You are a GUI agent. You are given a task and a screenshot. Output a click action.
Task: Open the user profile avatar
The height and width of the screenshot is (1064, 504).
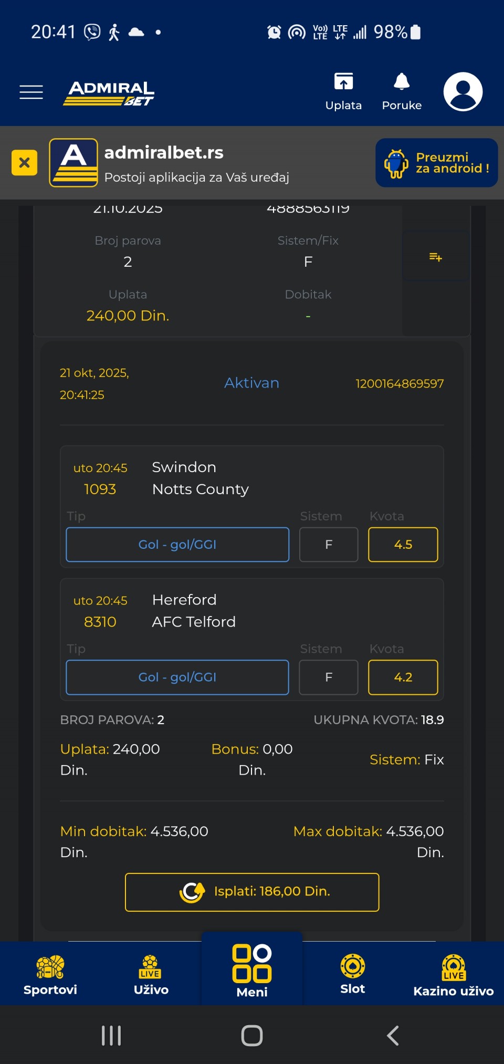[x=463, y=92]
